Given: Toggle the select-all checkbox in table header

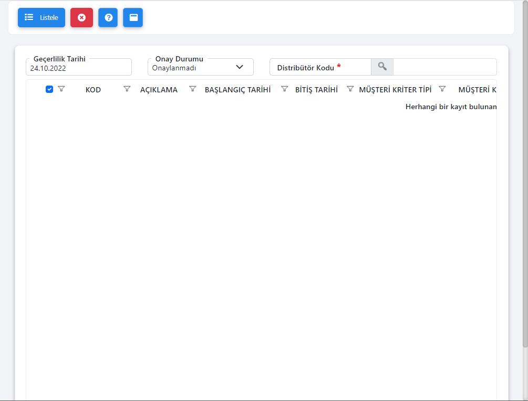Looking at the screenshot, I should click(x=49, y=89).
